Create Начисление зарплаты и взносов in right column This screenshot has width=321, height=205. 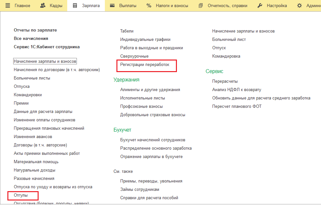pos(243,31)
